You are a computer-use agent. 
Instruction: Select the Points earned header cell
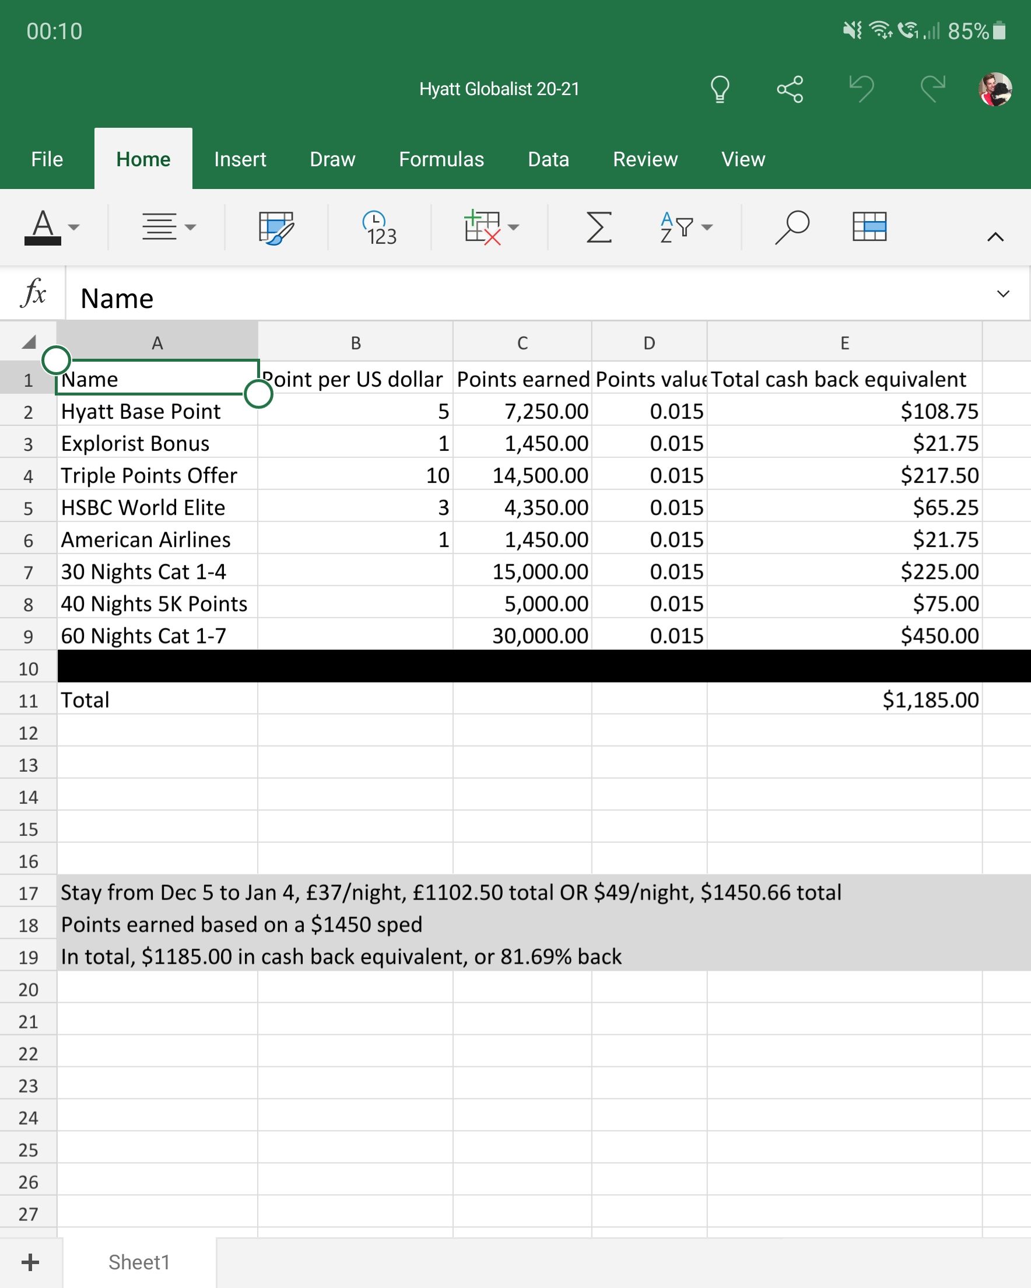tap(522, 379)
